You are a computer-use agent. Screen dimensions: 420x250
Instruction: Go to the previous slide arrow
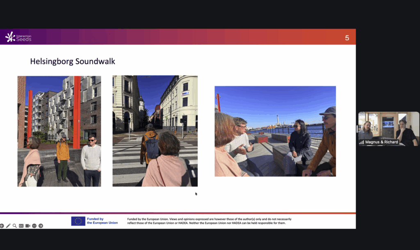(2, 226)
